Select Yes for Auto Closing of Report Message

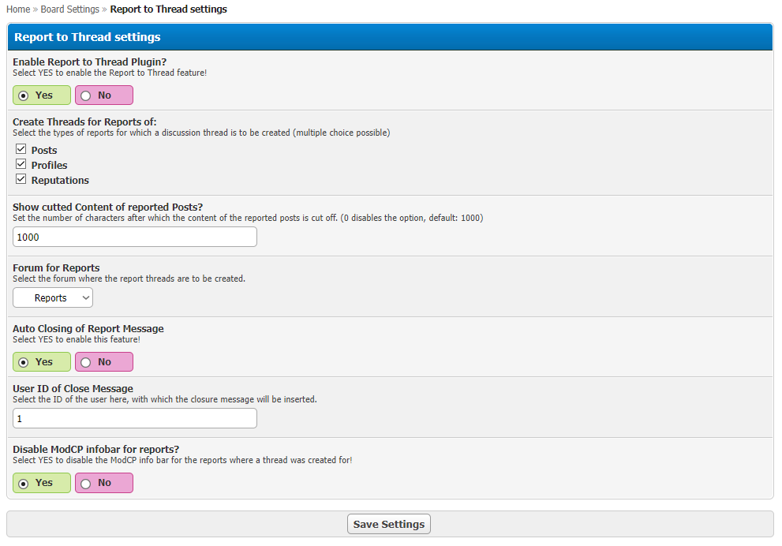pyautogui.click(x=24, y=362)
